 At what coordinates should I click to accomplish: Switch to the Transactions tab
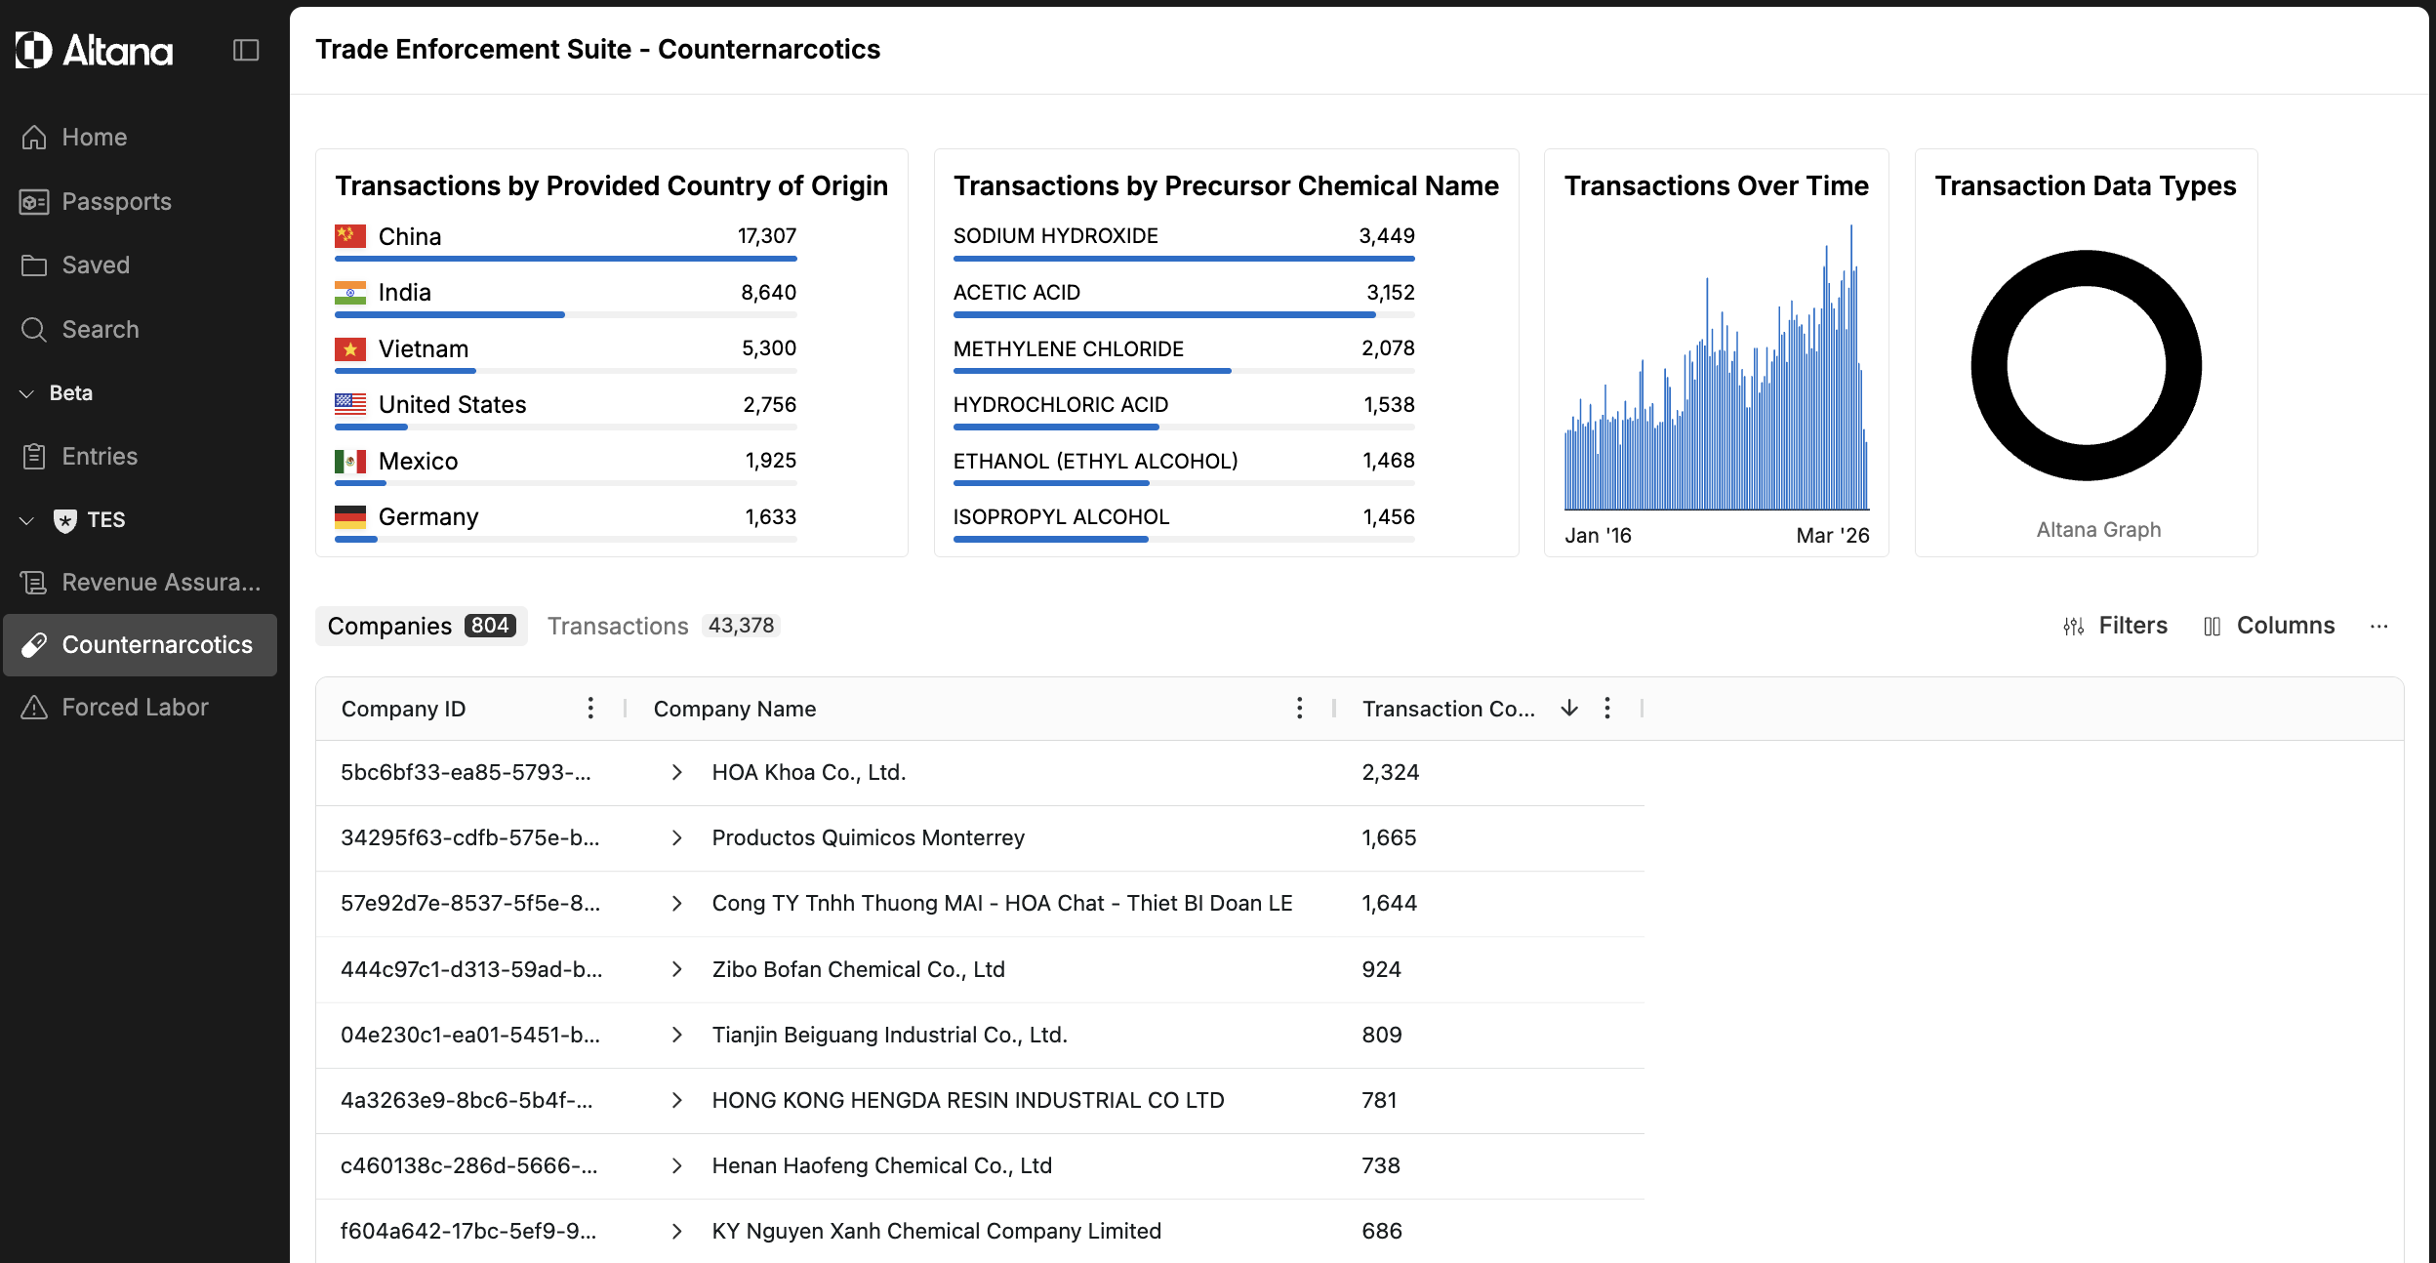pyautogui.click(x=664, y=627)
